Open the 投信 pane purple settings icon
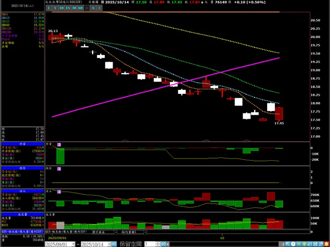 pyautogui.click(x=59, y=168)
